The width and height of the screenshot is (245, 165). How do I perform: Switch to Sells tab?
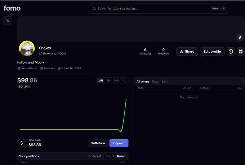click(165, 82)
